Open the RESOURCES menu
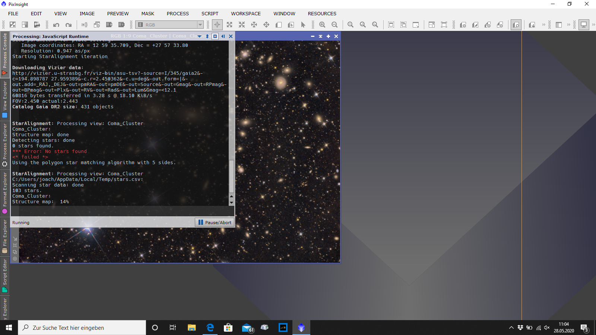Screen dimensions: 596x335 point(322,13)
